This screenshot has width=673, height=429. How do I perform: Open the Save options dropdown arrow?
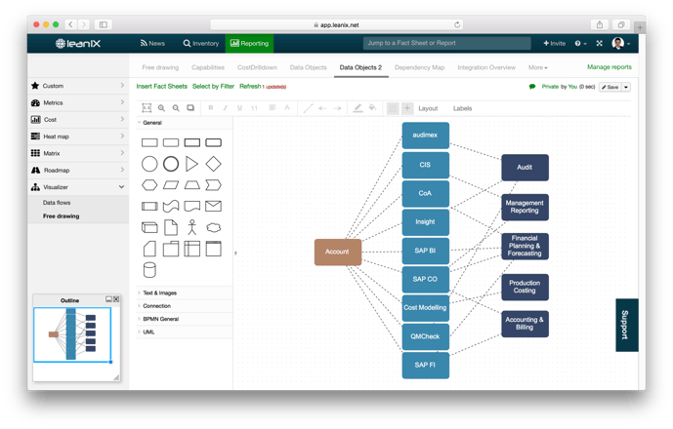tap(626, 87)
